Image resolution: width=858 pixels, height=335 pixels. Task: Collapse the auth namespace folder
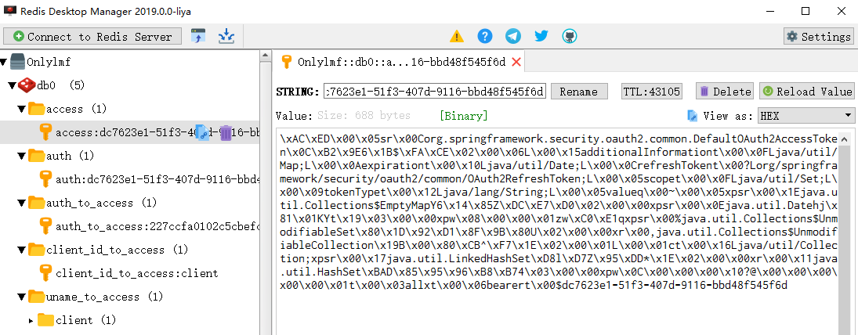[x=21, y=157]
